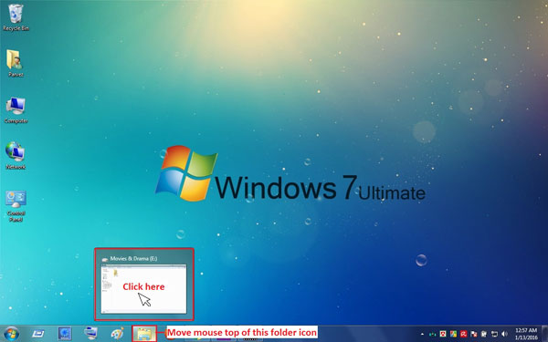
Task: Open the network connection tray icon
Action: tap(494, 334)
